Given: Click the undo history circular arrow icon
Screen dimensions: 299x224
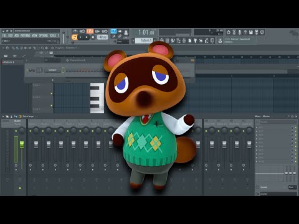Looking at the screenshot, I should tap(229, 32).
